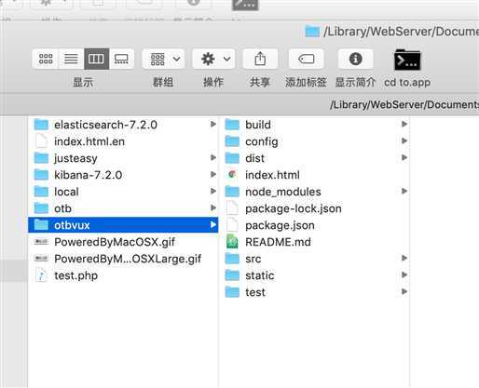The height and width of the screenshot is (388, 479).
Task: Click the window title path /Library/WebServer
Action: pos(401,32)
